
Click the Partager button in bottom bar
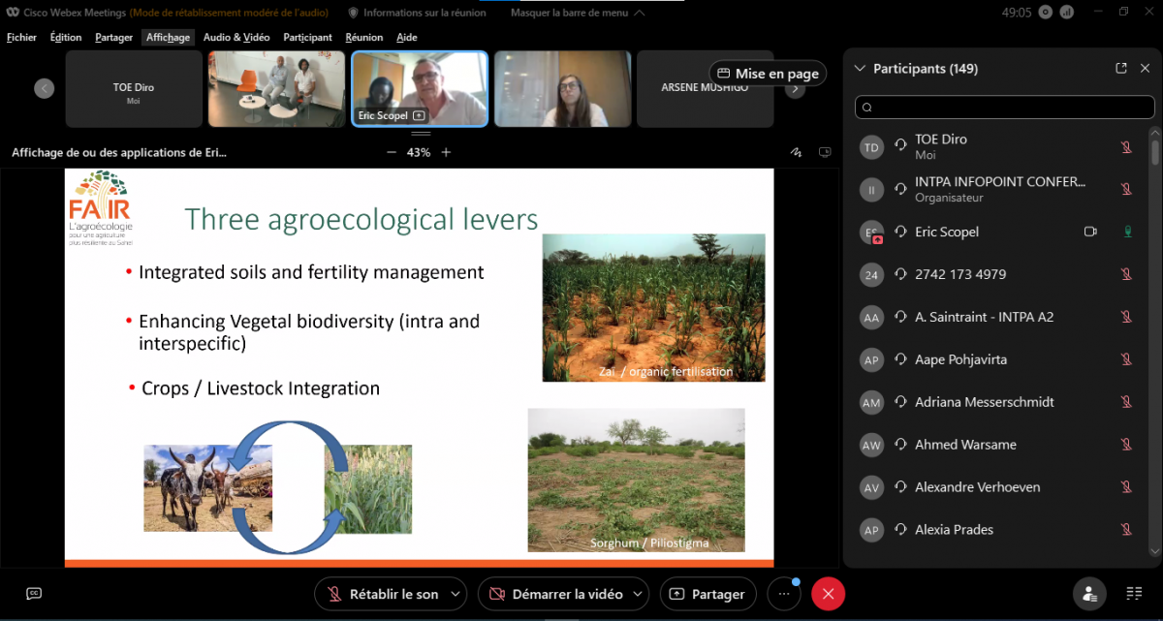pyautogui.click(x=708, y=594)
